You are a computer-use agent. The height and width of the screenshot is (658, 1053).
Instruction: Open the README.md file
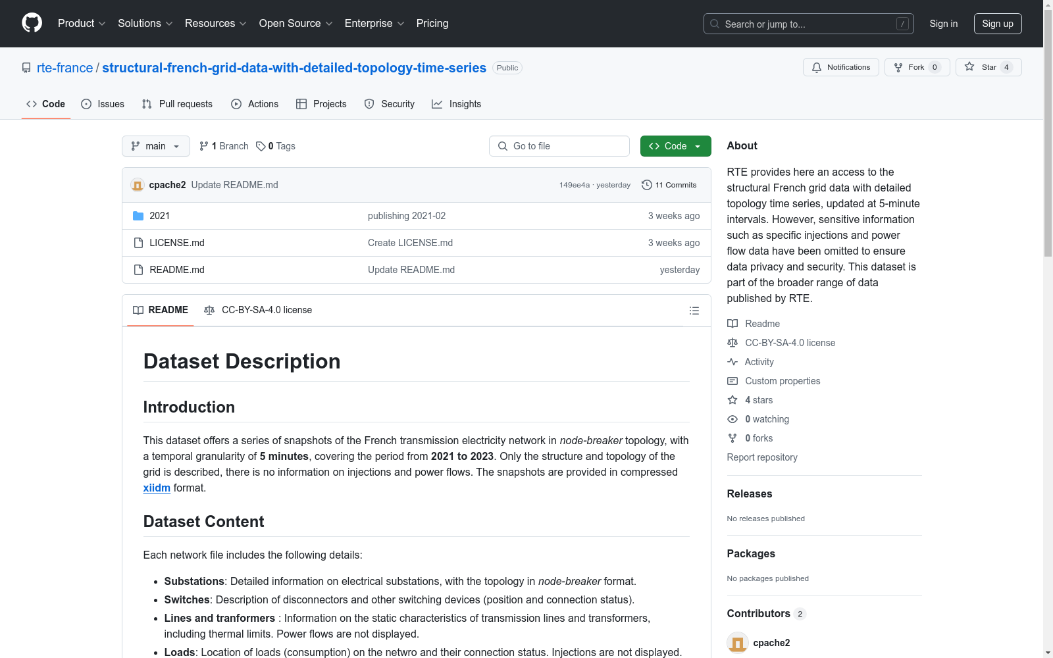[x=177, y=270]
